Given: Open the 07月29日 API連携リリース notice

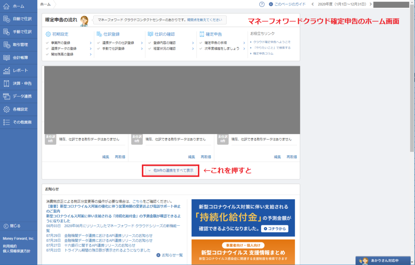Looking at the screenshot, I should (x=99, y=235).
